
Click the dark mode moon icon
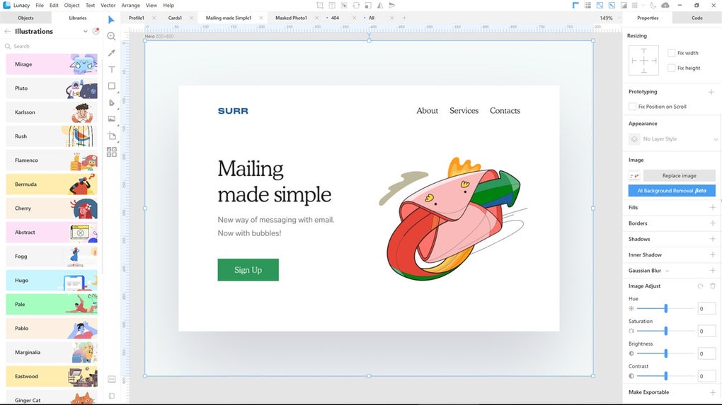[653, 6]
